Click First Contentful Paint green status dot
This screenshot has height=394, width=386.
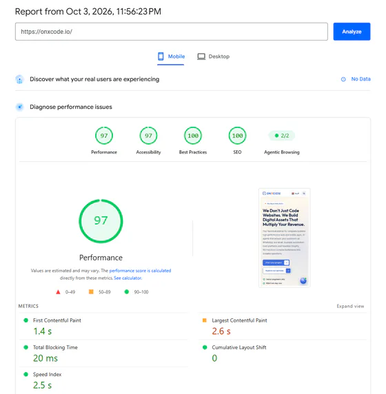[x=26, y=320]
